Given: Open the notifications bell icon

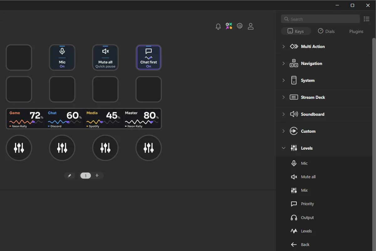Looking at the screenshot, I should (x=218, y=26).
